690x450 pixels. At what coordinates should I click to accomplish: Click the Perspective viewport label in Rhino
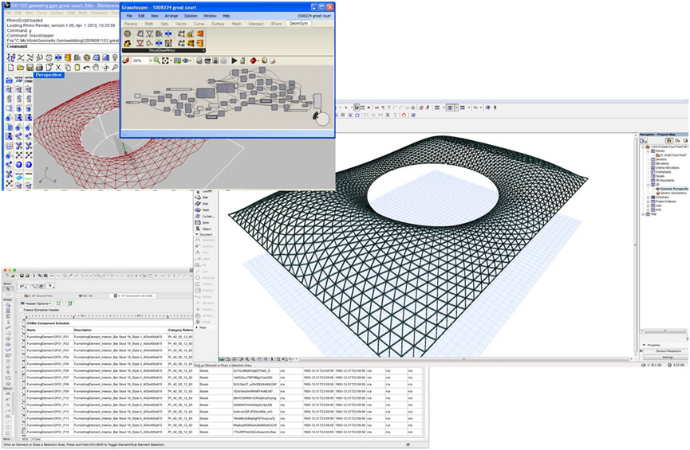point(49,75)
